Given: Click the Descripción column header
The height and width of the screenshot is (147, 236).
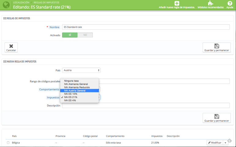Looking at the screenshot, I should pyautogui.click(x=173, y=136).
